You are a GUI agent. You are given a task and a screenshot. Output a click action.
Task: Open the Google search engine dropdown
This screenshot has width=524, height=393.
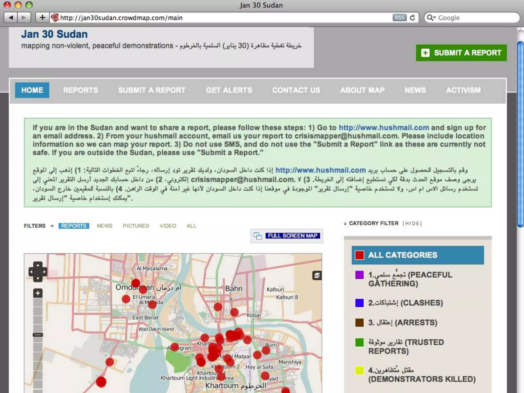(431, 18)
